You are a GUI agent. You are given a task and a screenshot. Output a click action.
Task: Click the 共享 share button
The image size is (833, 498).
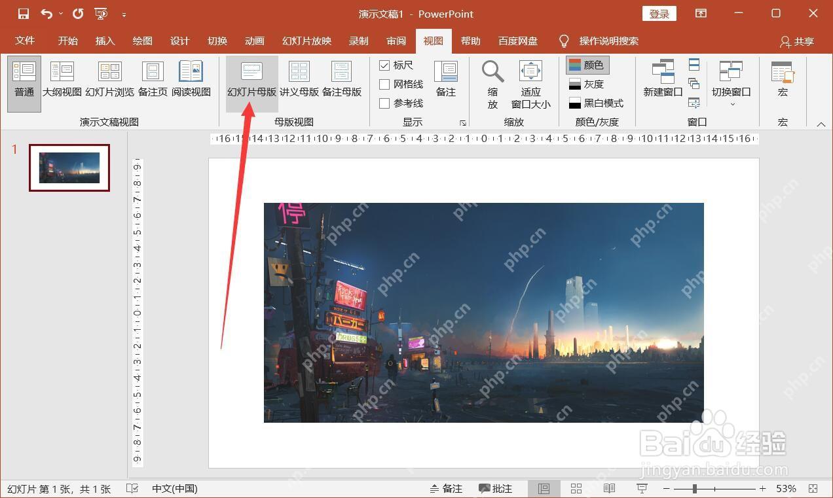797,41
